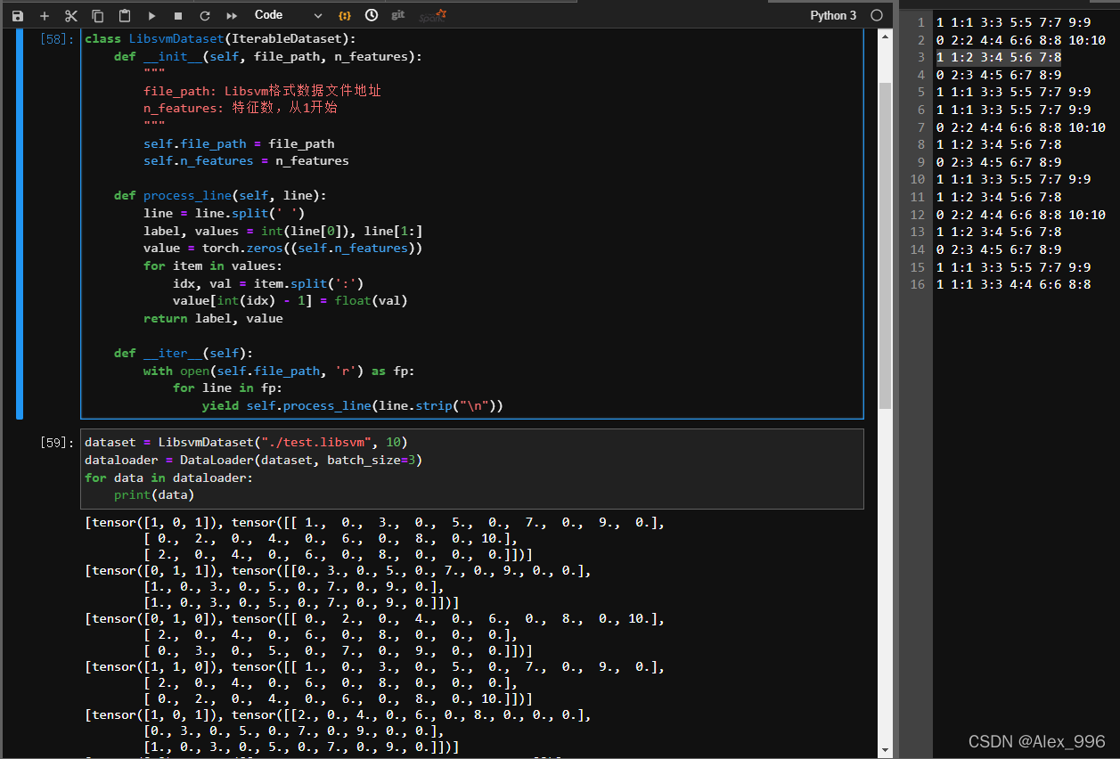
Task: Click line 16 text '1 1:1 3:3 4:4 6:6 8:8'
Action: [1013, 284]
